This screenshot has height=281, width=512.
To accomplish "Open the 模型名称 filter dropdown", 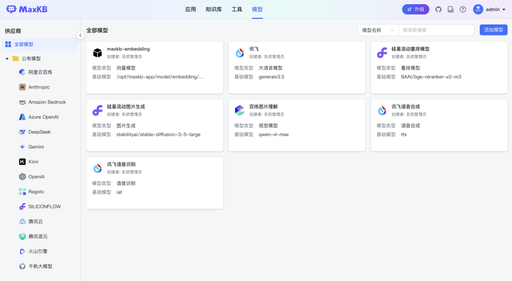I will tap(377, 30).
